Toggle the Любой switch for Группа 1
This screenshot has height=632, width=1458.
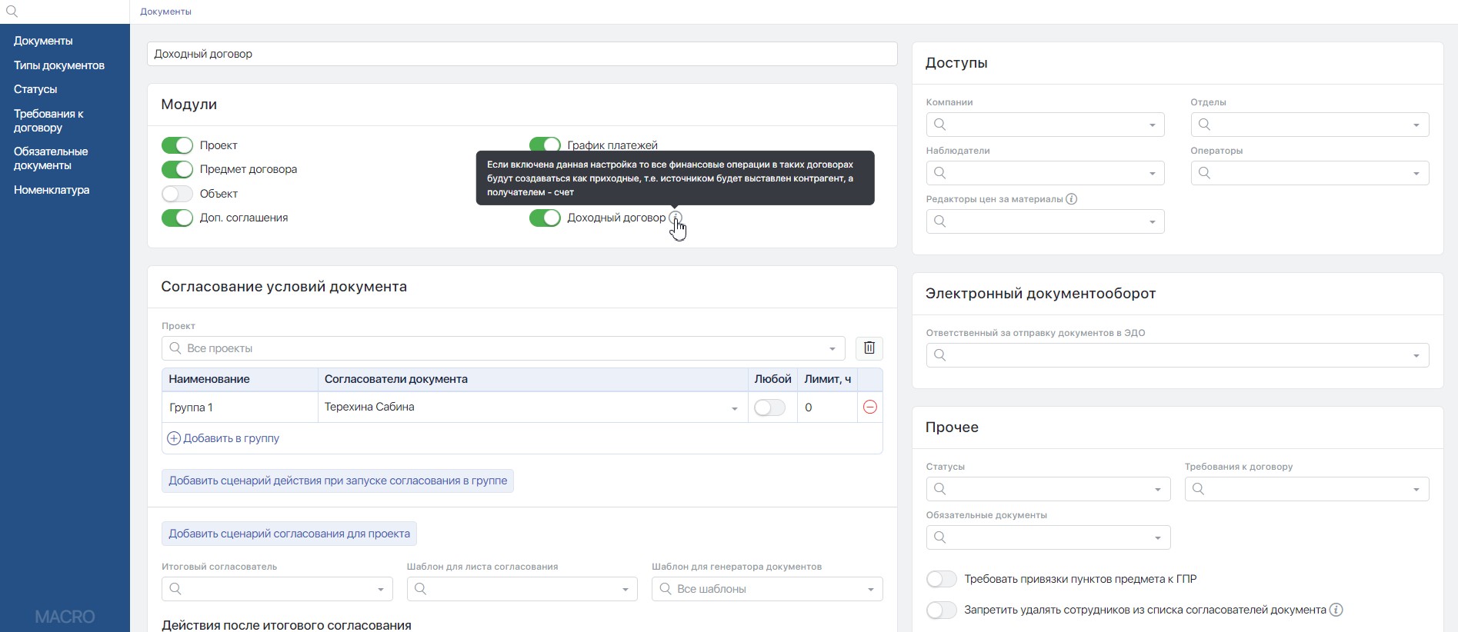tap(769, 407)
